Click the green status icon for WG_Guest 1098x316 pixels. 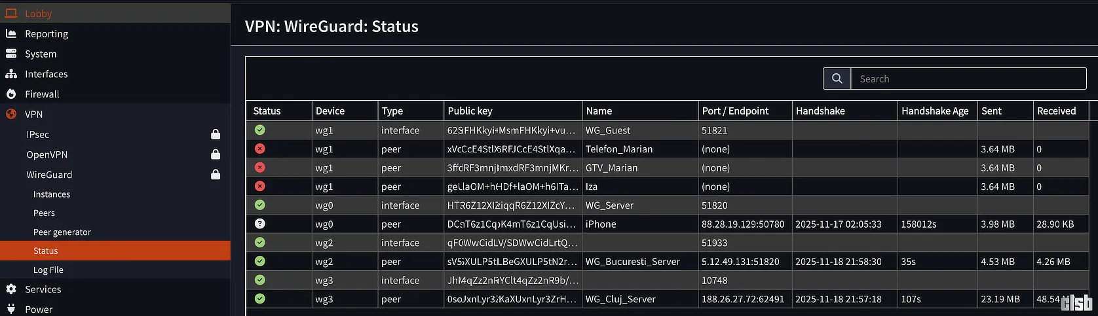coord(260,130)
